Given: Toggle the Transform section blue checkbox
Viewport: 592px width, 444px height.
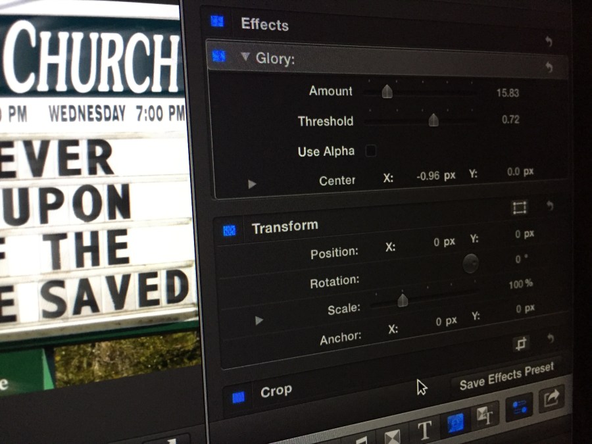Looking at the screenshot, I should 229,230.
